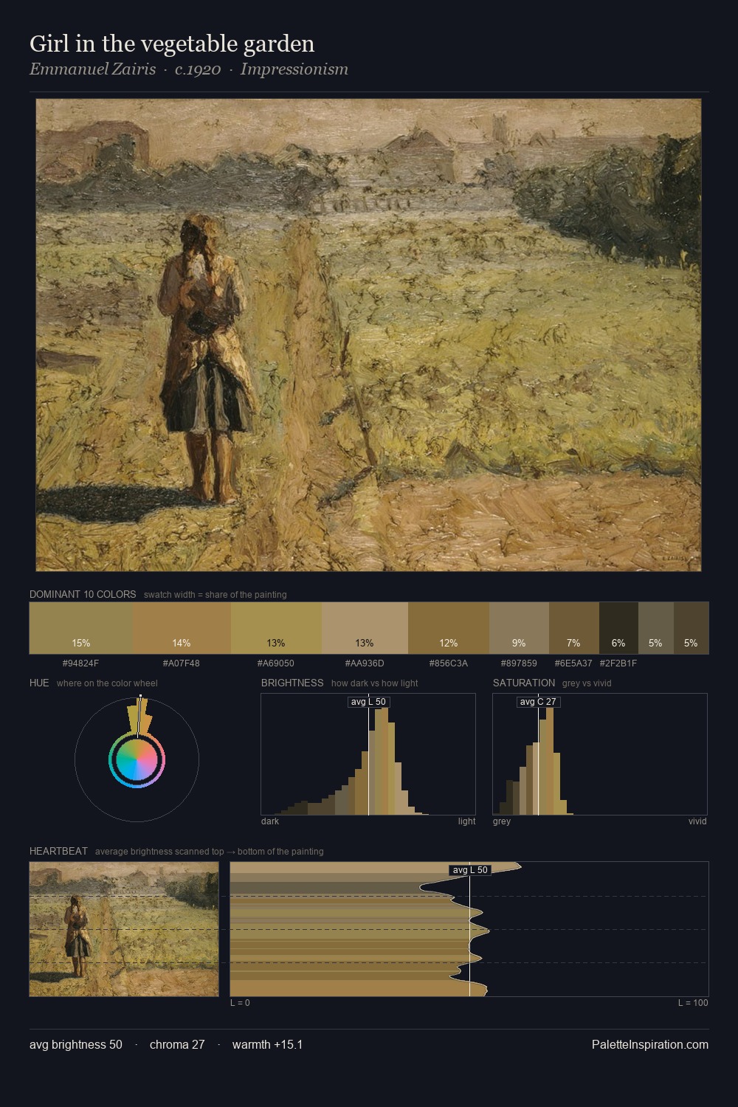738x1107 pixels.
Task: Click the 'chroma 27' footer stat
Action: (x=177, y=1044)
